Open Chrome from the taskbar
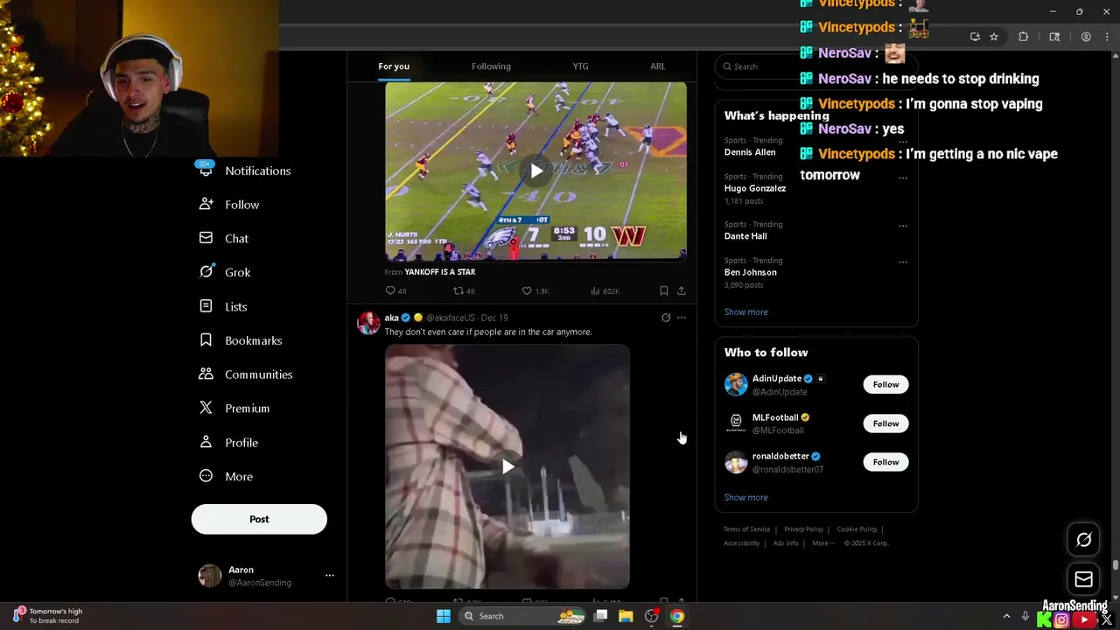The height and width of the screenshot is (630, 1120). (x=677, y=616)
